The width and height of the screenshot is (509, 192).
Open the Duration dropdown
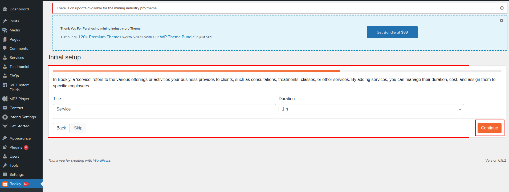(371, 109)
